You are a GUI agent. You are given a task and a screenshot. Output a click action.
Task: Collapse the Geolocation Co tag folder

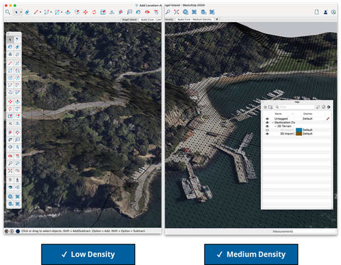click(x=272, y=123)
